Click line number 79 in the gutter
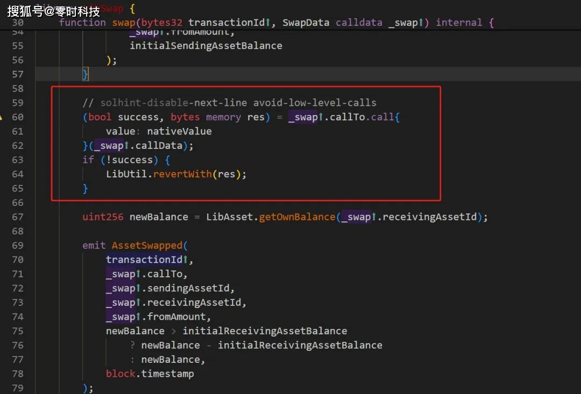This screenshot has width=581, height=394. 17,388
